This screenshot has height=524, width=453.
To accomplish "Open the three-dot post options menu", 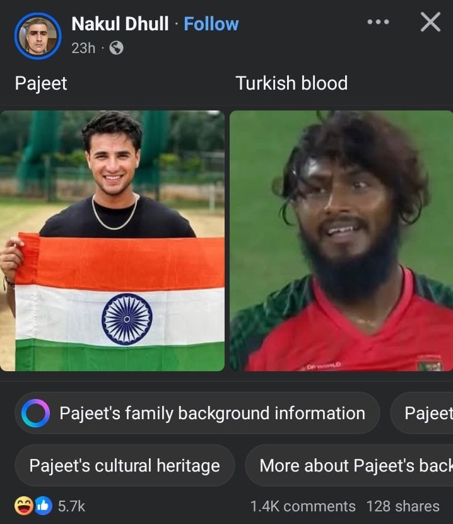I will point(378,22).
